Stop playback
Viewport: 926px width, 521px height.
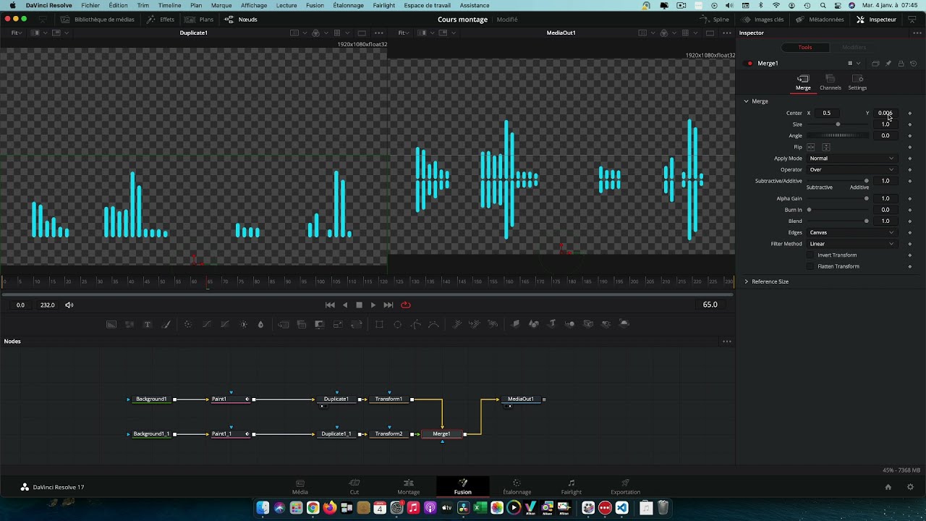pyautogui.click(x=359, y=305)
